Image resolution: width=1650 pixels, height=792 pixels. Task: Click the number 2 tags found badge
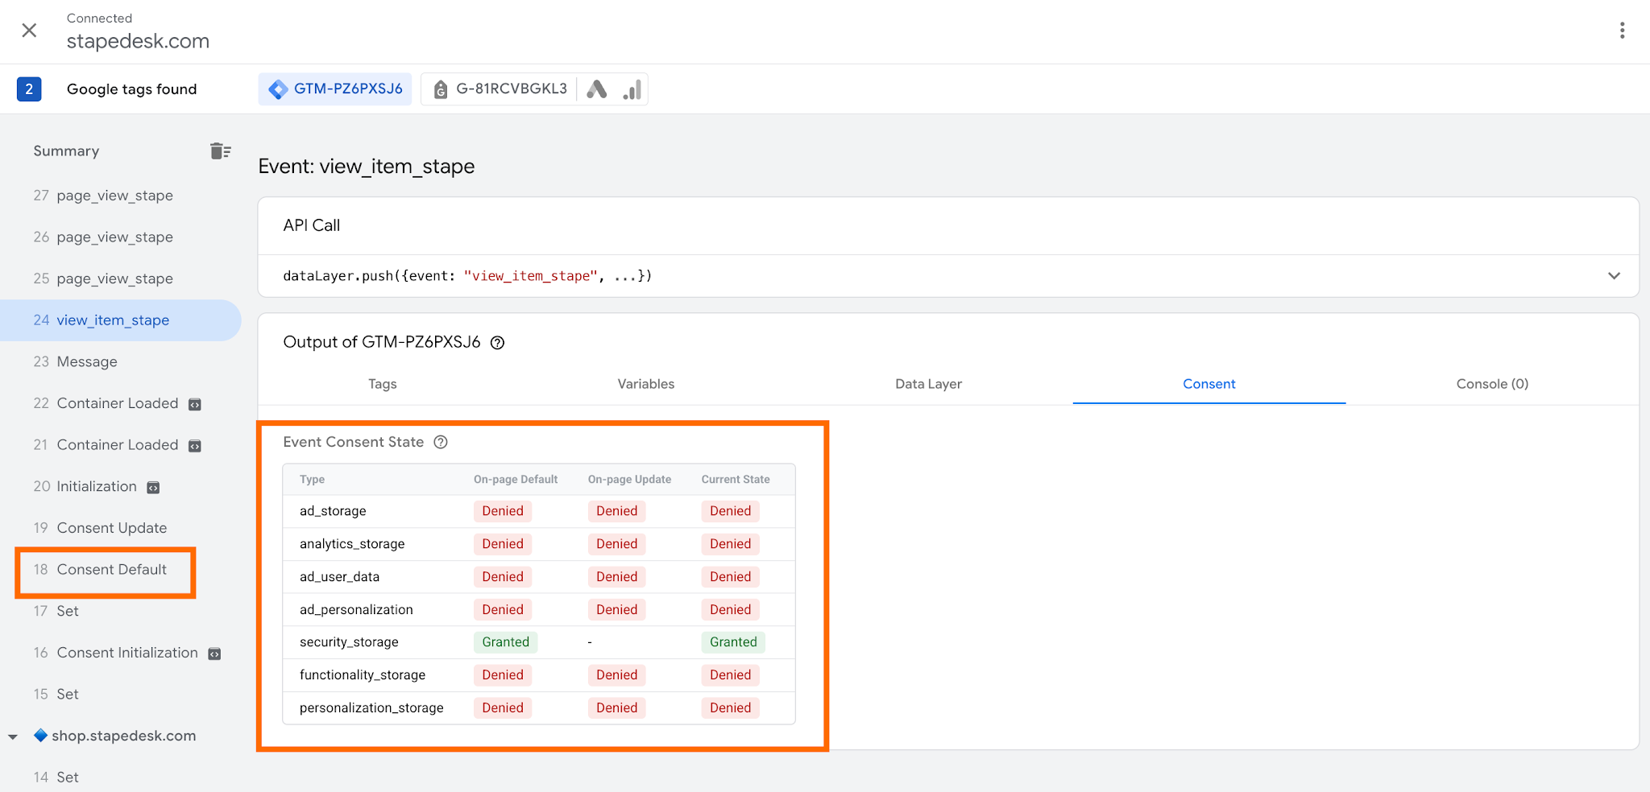29,89
